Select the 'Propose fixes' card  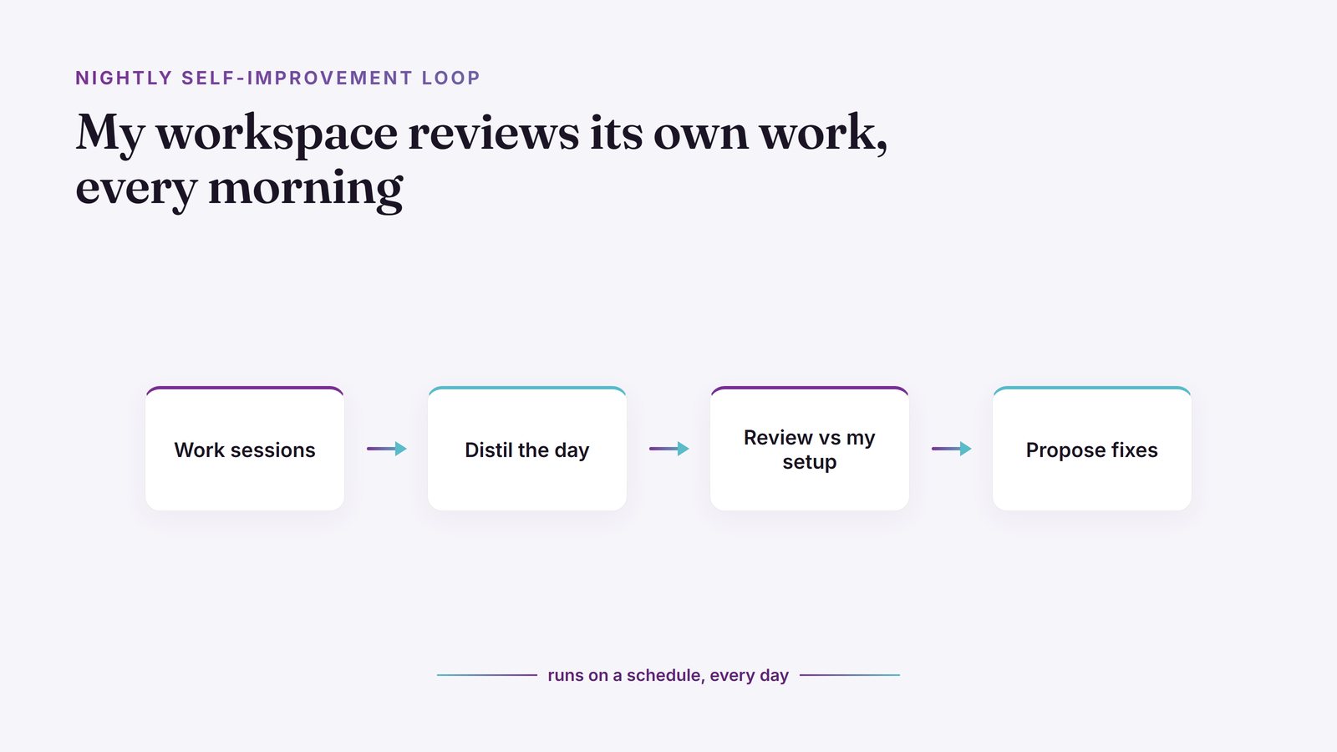click(1092, 449)
